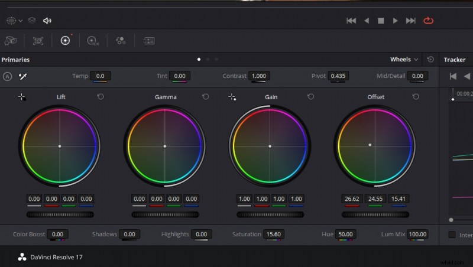Screen dimensions: 473x267
Task: Go to first tracker frame button
Action: click(x=453, y=77)
